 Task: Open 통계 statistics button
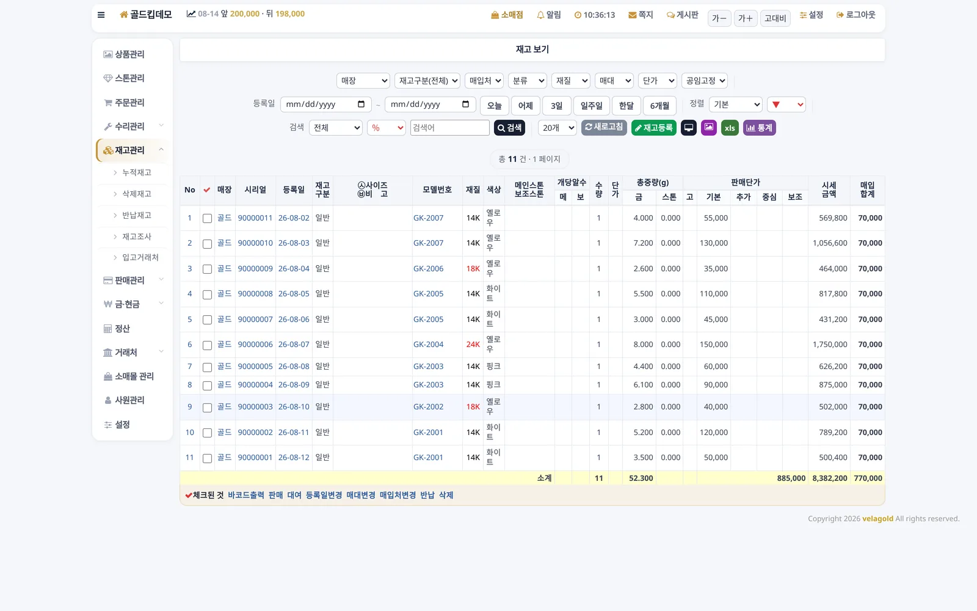(760, 128)
